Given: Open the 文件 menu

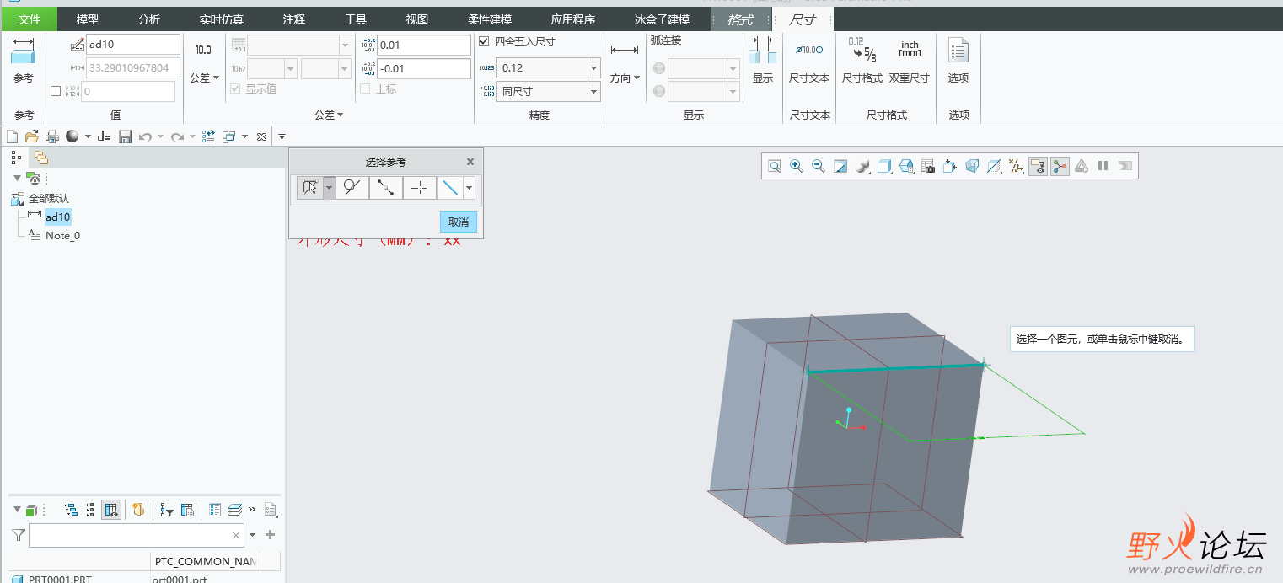Looking at the screenshot, I should pos(30,19).
